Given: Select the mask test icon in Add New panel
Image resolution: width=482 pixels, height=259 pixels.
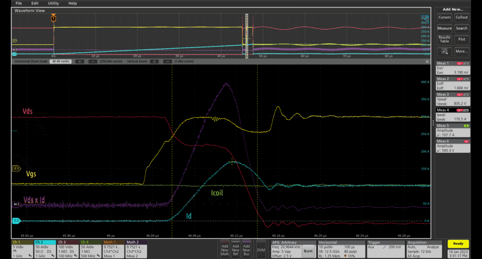Looking at the screenshot, I should pyautogui.click(x=445, y=50).
